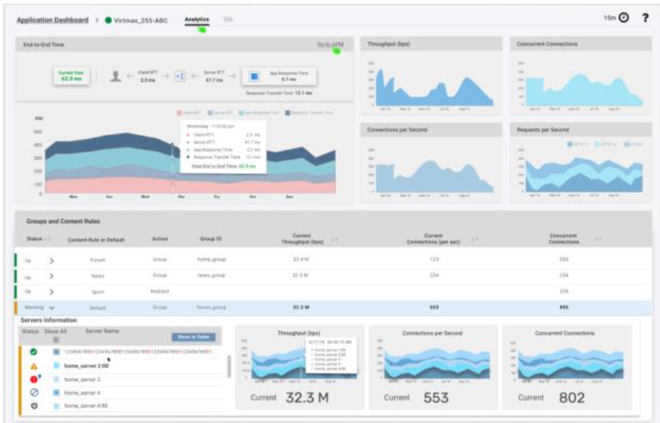Toggle the Show All checkbox in Servers Information
This screenshot has height=423, width=660.
point(56,339)
